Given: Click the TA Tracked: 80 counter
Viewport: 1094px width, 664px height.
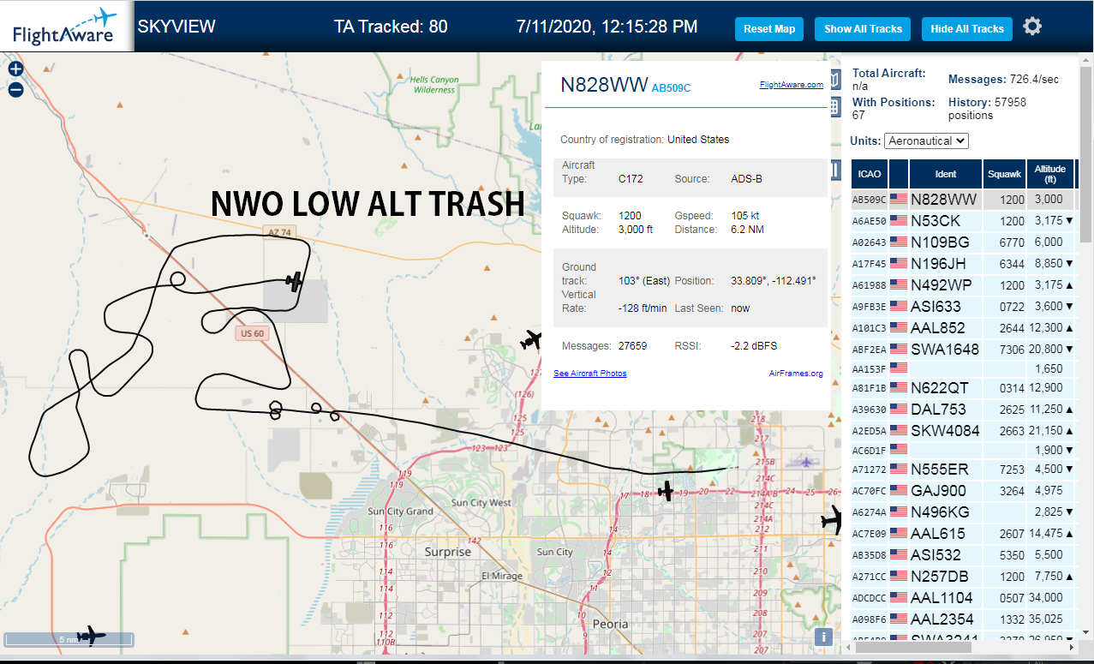Looking at the screenshot, I should pyautogui.click(x=391, y=27).
